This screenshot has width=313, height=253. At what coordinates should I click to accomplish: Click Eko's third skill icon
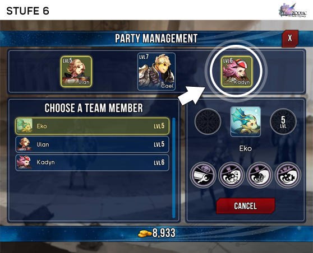260,175
